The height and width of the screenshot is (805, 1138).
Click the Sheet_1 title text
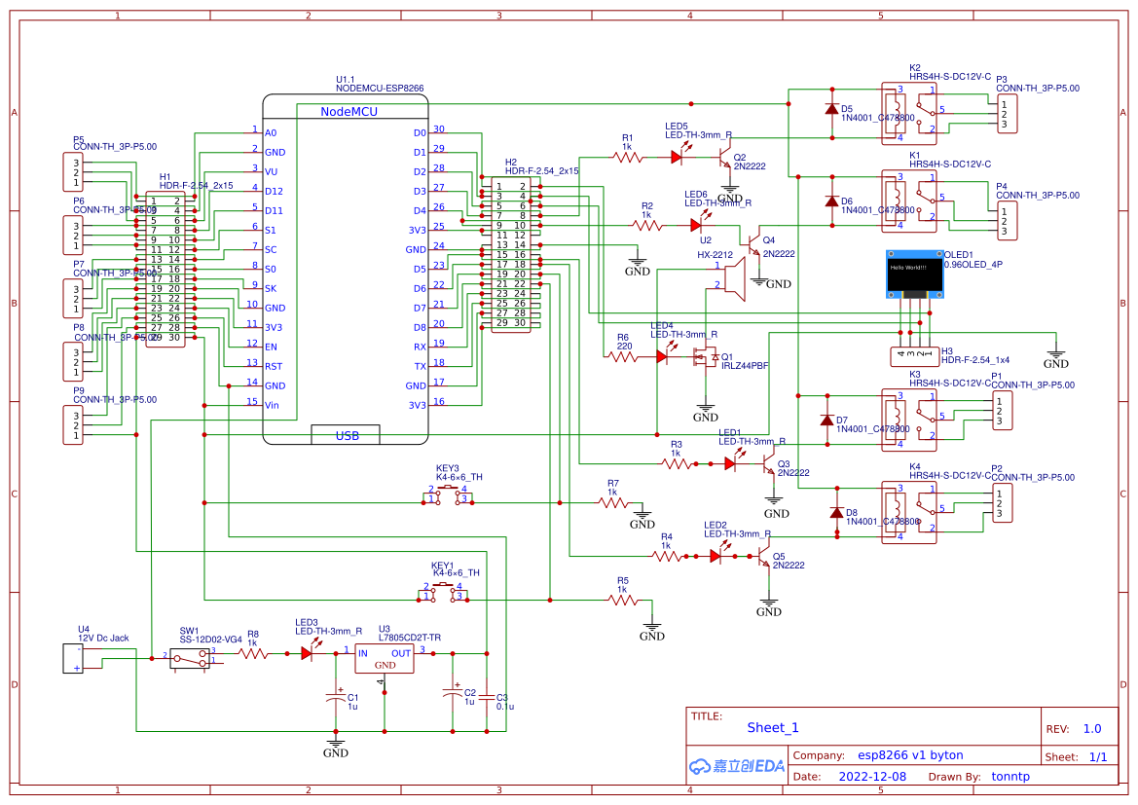pyautogui.click(x=771, y=727)
